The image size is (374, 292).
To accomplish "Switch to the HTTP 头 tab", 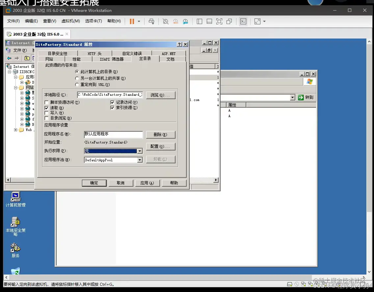I will click(95, 53).
